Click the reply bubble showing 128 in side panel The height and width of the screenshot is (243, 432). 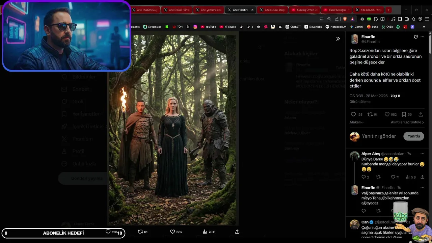point(356,114)
